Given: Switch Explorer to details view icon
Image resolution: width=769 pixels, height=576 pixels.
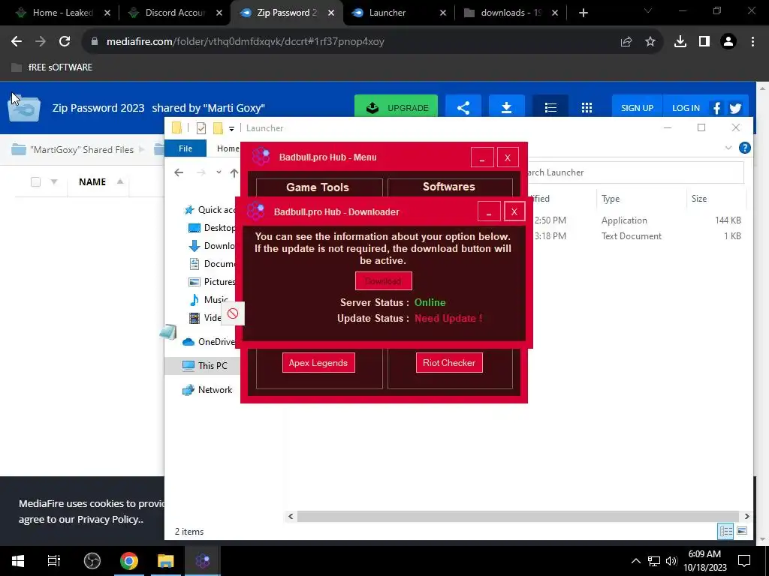Looking at the screenshot, I should [x=725, y=532].
